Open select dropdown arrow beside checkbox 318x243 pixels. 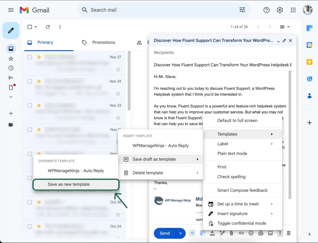(36, 27)
